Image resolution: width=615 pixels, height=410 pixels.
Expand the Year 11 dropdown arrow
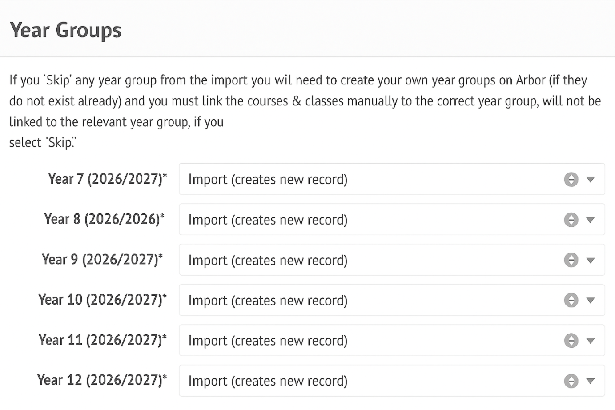[x=591, y=341]
